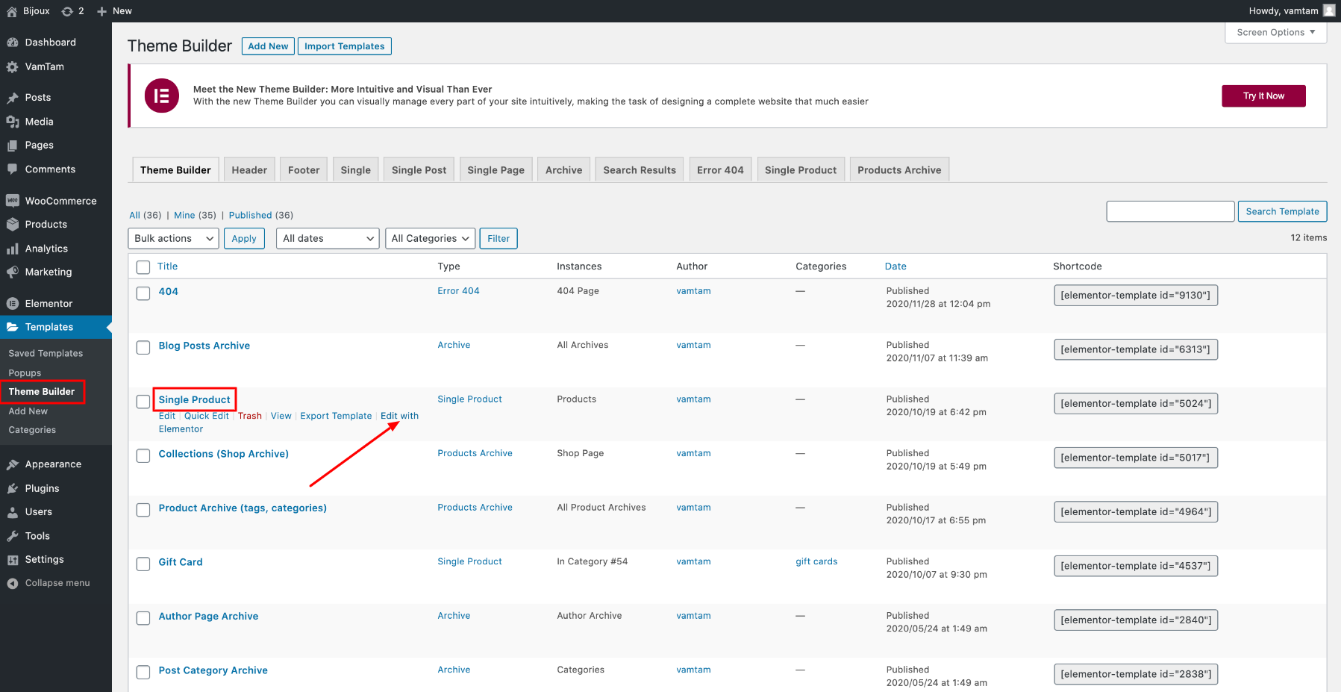Open the All Categories dropdown
The width and height of the screenshot is (1341, 692).
click(431, 238)
